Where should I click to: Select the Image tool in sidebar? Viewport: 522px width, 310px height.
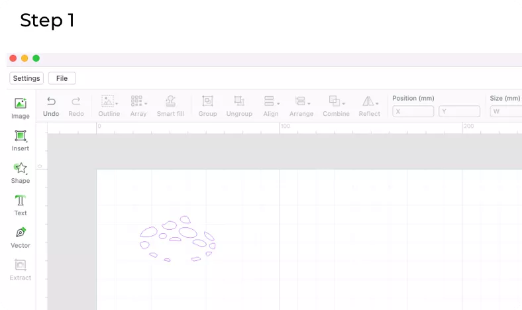click(21, 103)
